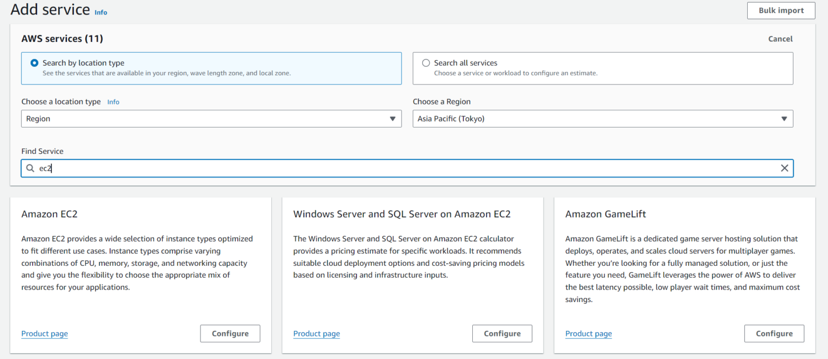Open the location type dropdown arrow
The width and height of the screenshot is (828, 359).
[x=392, y=118]
